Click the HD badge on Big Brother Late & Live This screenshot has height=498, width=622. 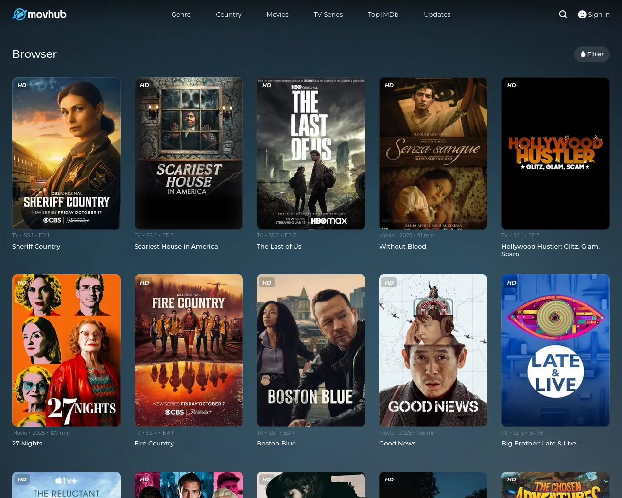pyautogui.click(x=512, y=283)
